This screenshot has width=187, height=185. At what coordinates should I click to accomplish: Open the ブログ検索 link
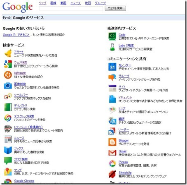pos(21,159)
